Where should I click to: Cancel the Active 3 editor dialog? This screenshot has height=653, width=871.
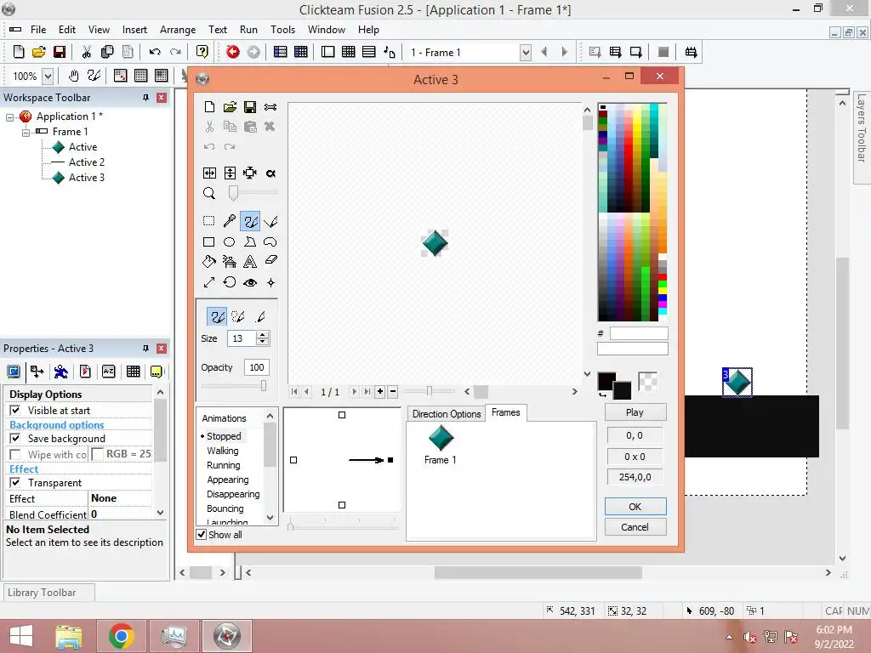pos(635,527)
